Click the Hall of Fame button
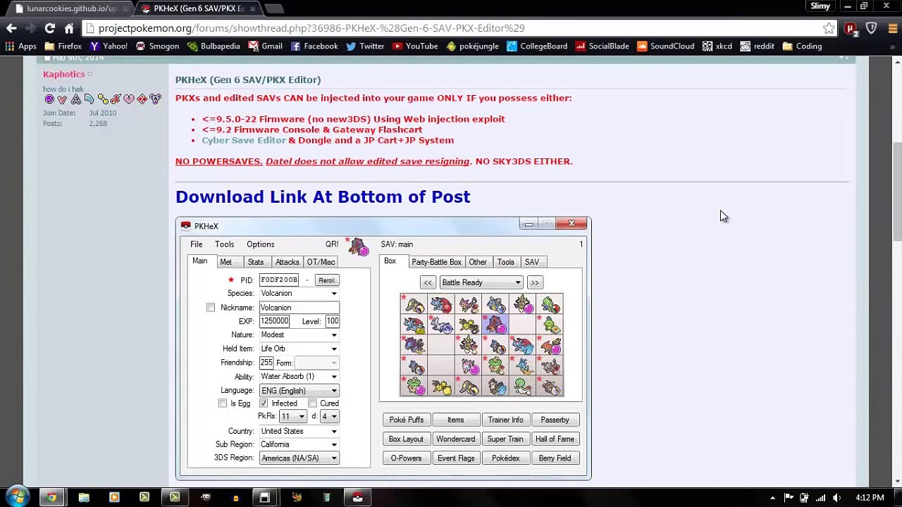902x507 pixels. pos(555,439)
